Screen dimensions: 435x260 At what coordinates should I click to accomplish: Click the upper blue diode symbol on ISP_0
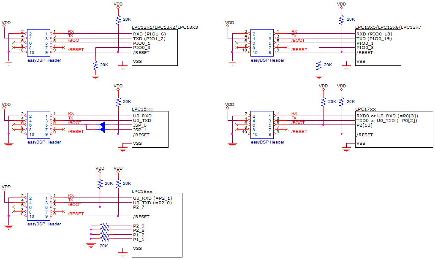tap(102, 125)
